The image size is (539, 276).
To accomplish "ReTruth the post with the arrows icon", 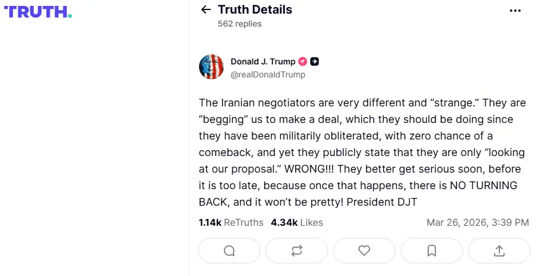I will coord(297,251).
